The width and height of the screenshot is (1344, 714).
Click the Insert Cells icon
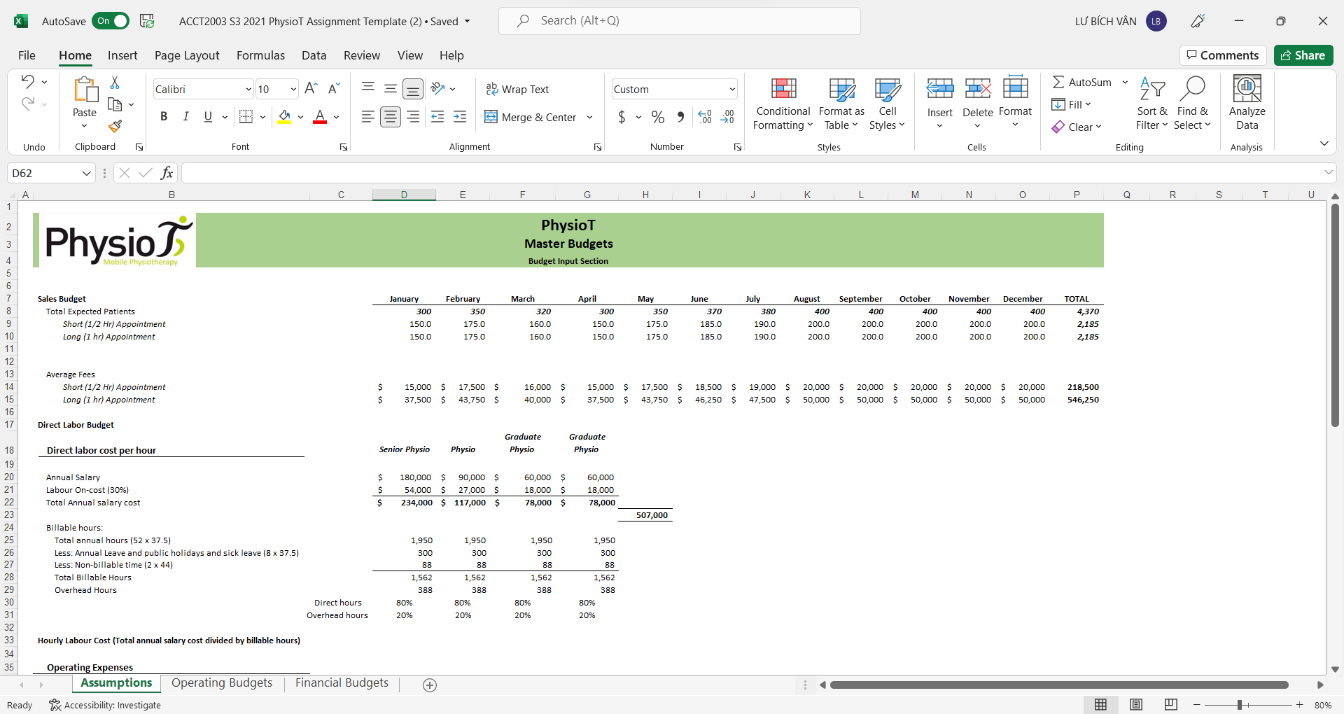pyautogui.click(x=940, y=89)
